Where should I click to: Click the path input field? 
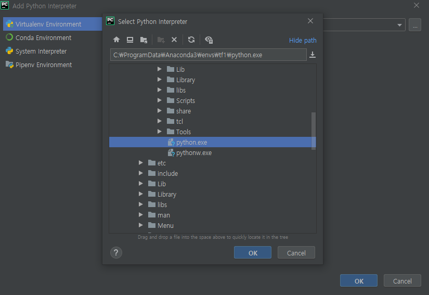pos(208,55)
